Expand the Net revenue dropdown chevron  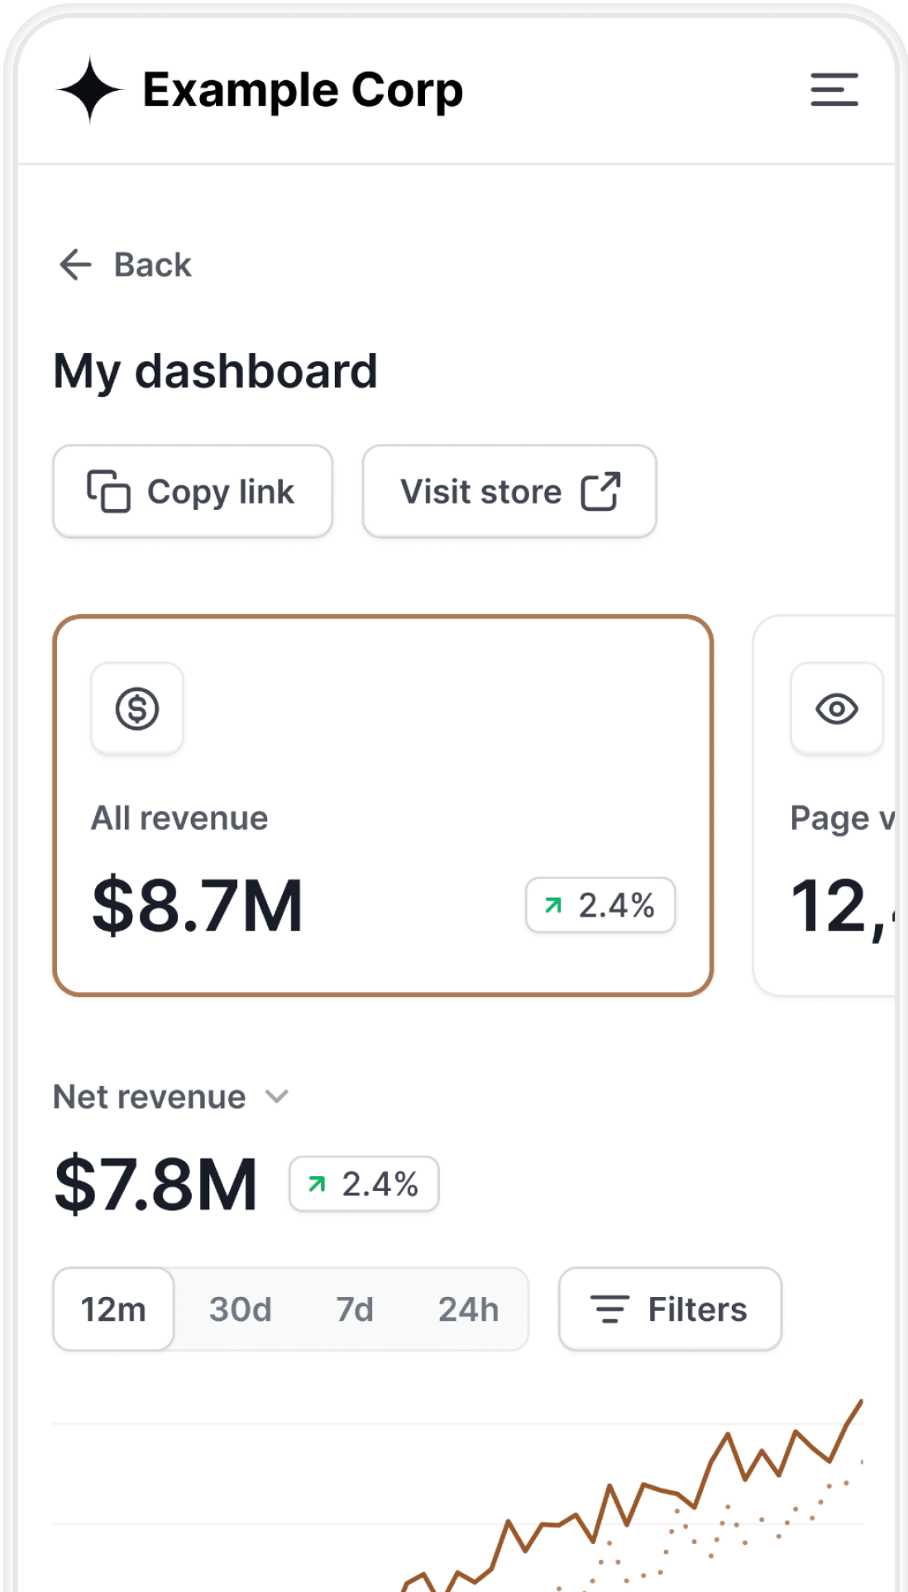(276, 1097)
